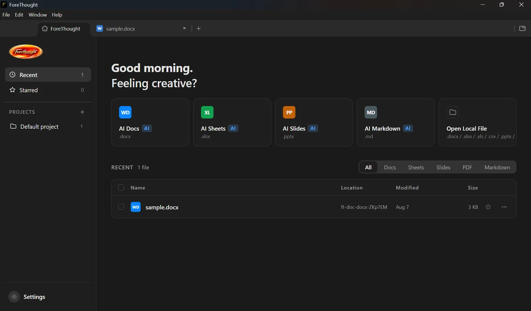531x311 pixels.
Task: Click the XL icon on the AI Sheets card
Action: (207, 112)
